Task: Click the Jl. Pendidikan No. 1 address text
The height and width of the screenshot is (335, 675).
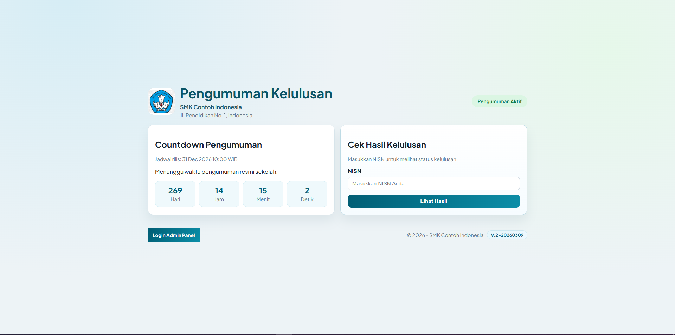Action: coord(216,115)
